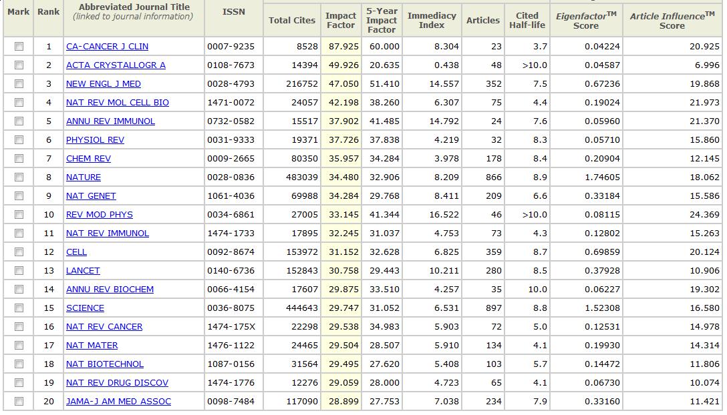Click the Impact Factor column header
Screen dimensions: 727x415
(x=341, y=21)
